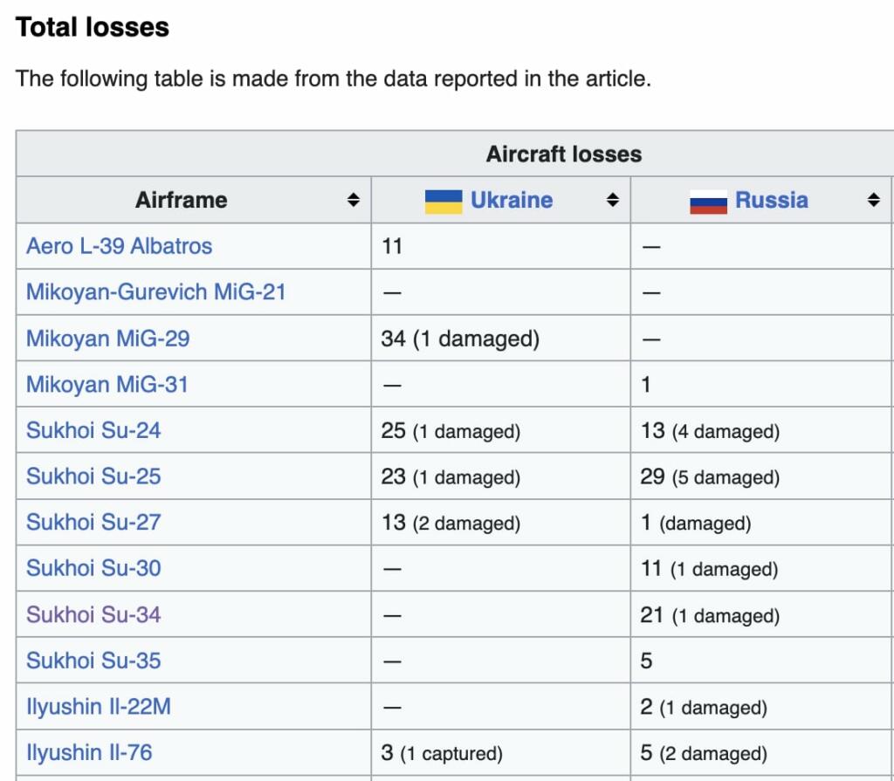Click the Ukraine flag icon
The width and height of the screenshot is (894, 781).
click(444, 201)
